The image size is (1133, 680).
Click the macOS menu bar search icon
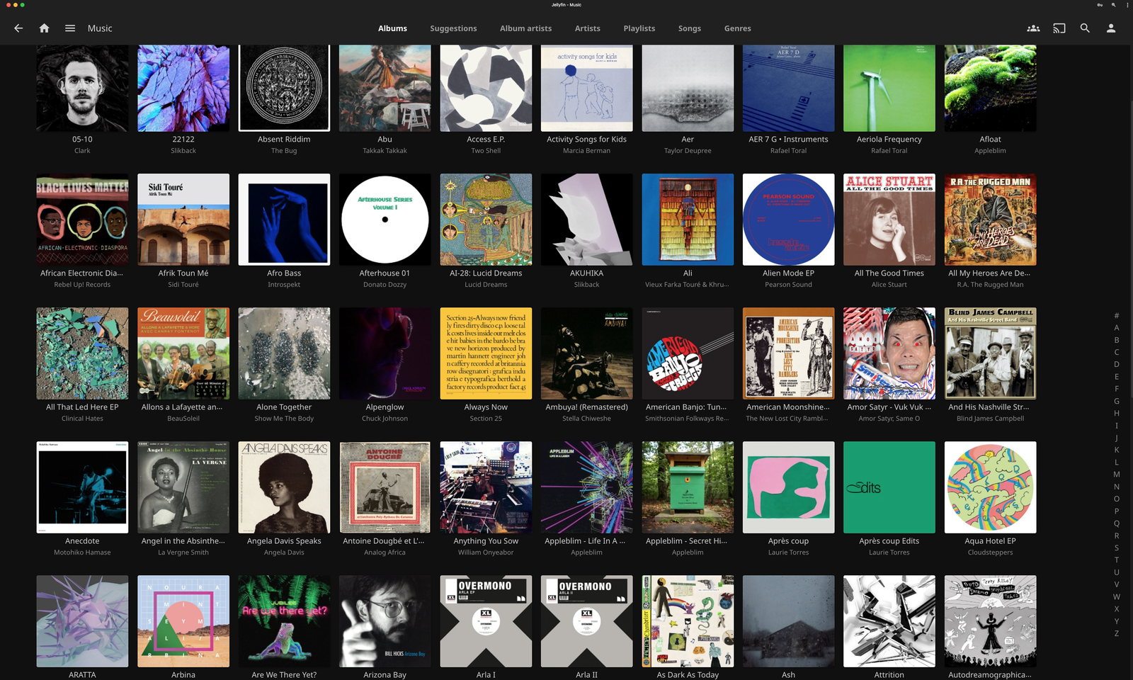point(1113,4)
